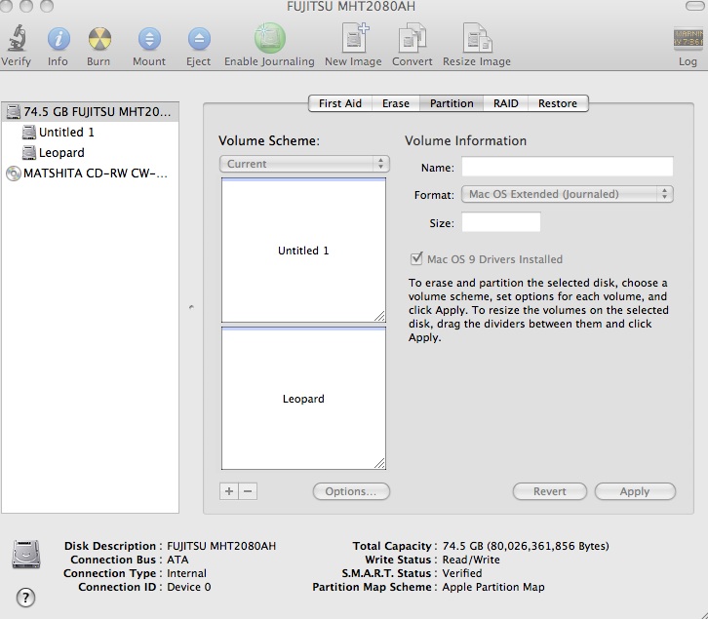Switch to the First Aid tab
Viewport: 708px width, 619px height.
click(x=340, y=103)
